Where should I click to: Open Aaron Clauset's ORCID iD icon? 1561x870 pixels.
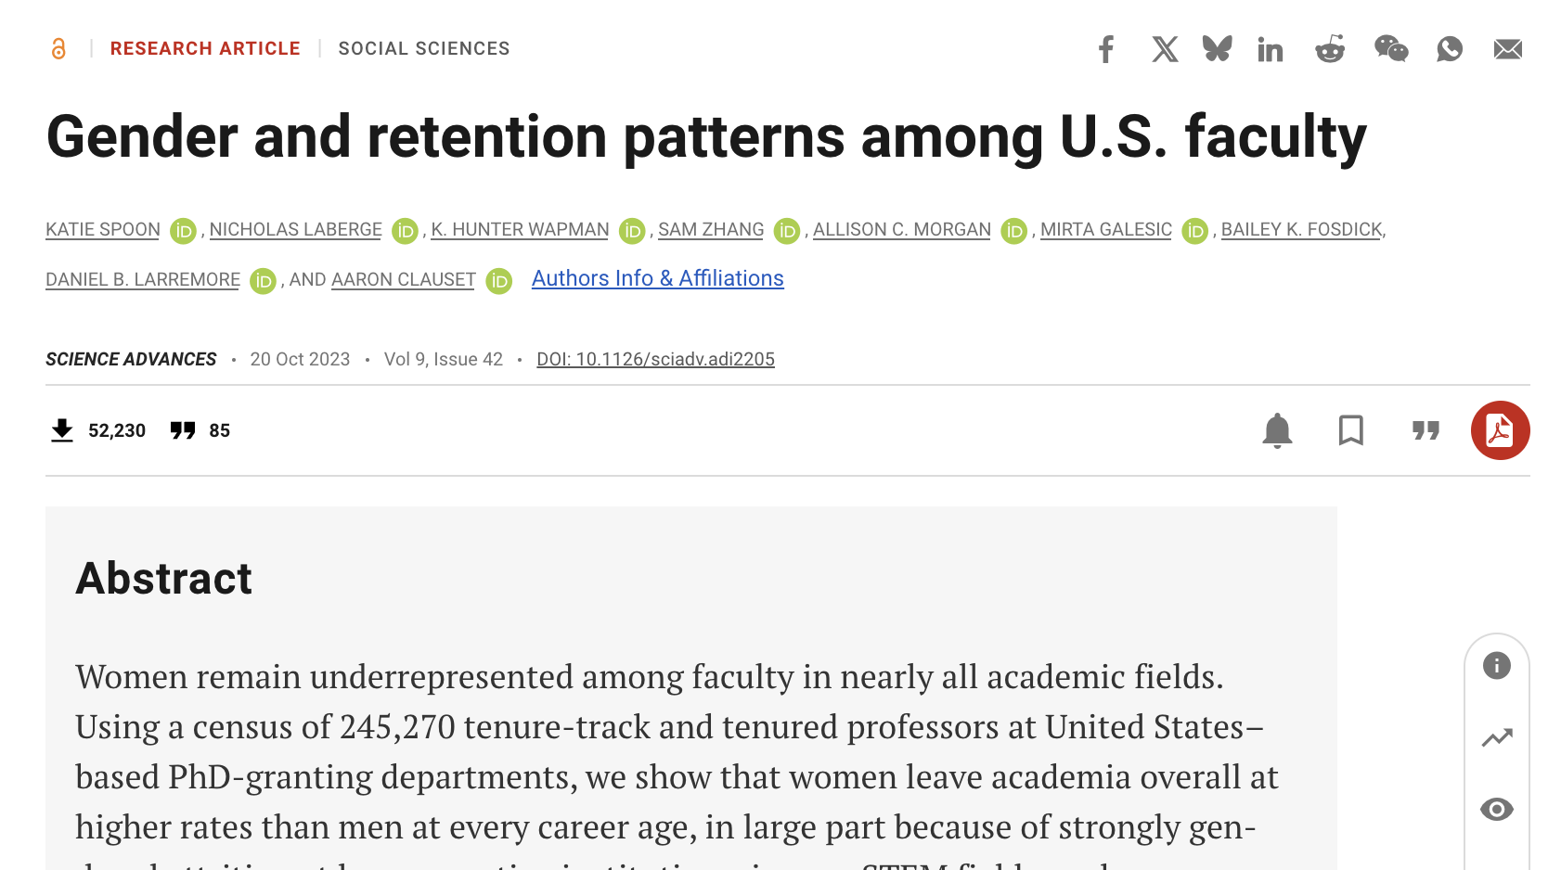499,280
